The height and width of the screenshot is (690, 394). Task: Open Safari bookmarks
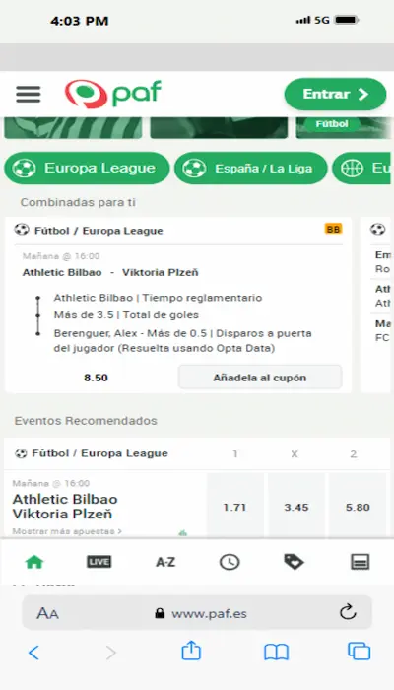[276, 653]
